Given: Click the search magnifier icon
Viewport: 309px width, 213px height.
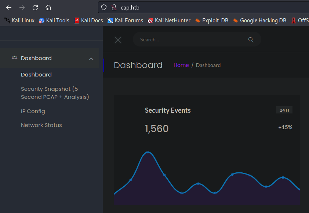Looking at the screenshot, I should click(x=251, y=39).
